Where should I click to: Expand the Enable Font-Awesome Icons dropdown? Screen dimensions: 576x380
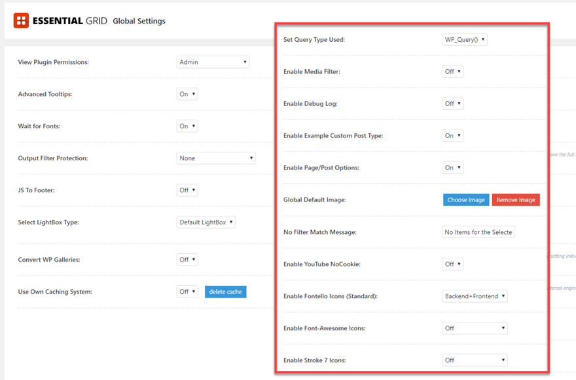click(x=475, y=328)
